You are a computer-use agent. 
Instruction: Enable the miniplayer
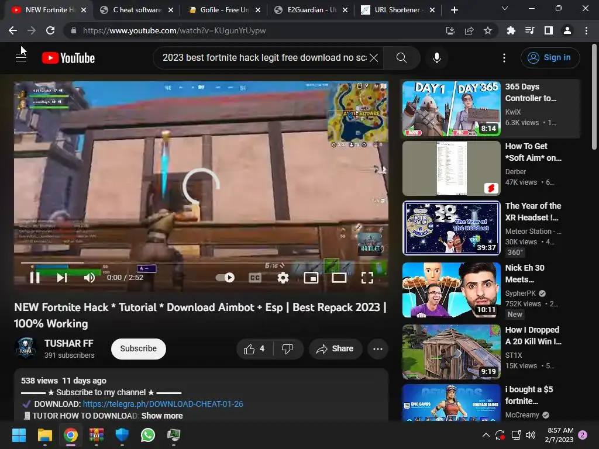pos(311,278)
